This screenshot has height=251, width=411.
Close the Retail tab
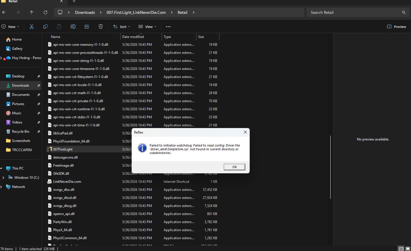tap(61, 1)
